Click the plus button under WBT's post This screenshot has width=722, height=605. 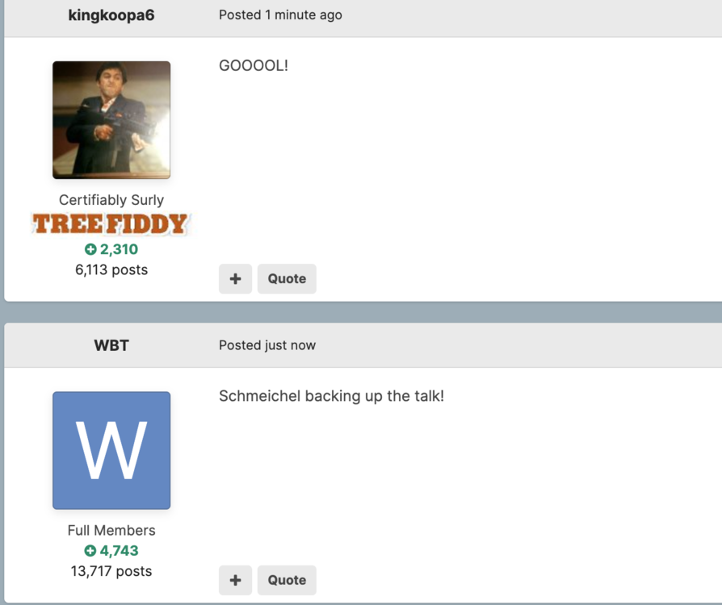(x=235, y=580)
